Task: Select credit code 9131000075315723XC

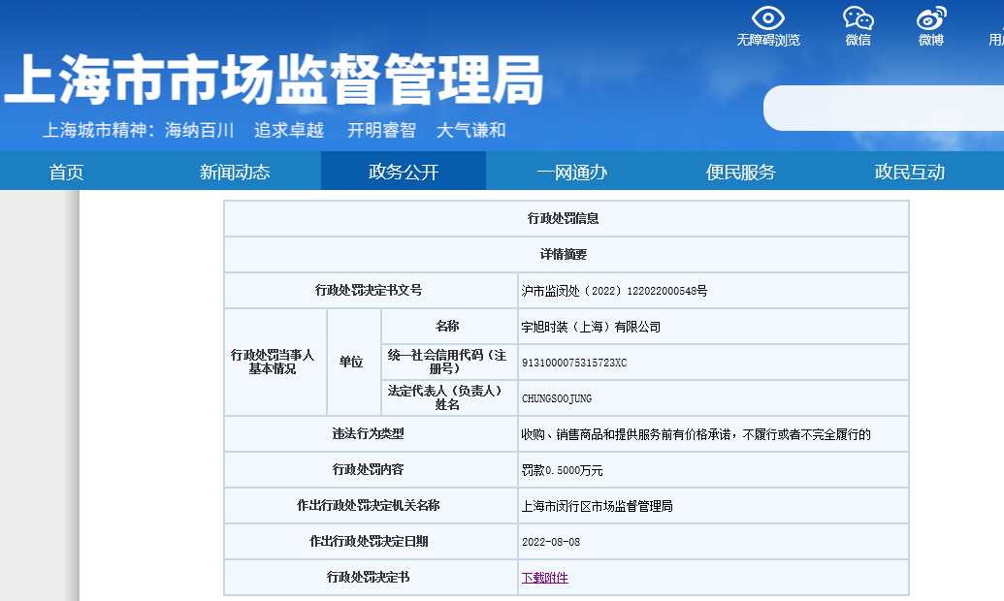Action: [x=574, y=363]
